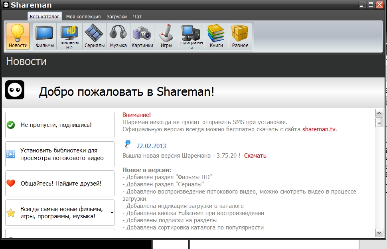Click the blue video libraries icon
This screenshot has width=387, height=249.
pyautogui.click(x=11, y=154)
